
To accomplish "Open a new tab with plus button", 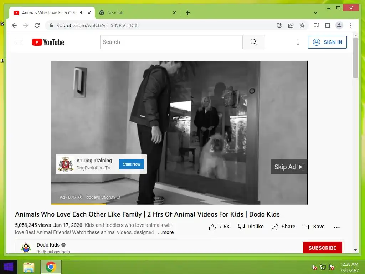I will click(188, 13).
